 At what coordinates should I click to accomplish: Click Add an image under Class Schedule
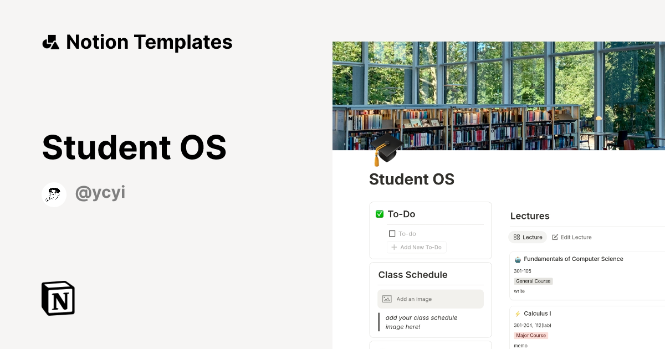click(413, 299)
